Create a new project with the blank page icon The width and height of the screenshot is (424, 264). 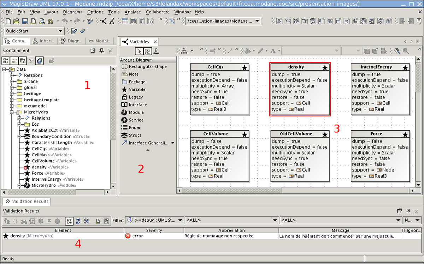pyautogui.click(x=8, y=21)
